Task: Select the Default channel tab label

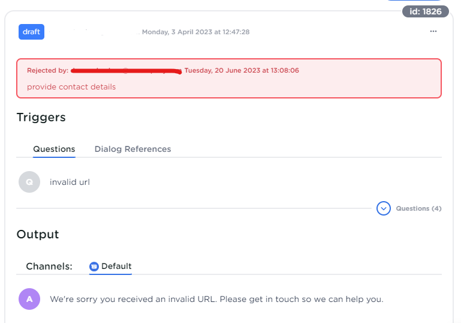Action: click(x=116, y=267)
